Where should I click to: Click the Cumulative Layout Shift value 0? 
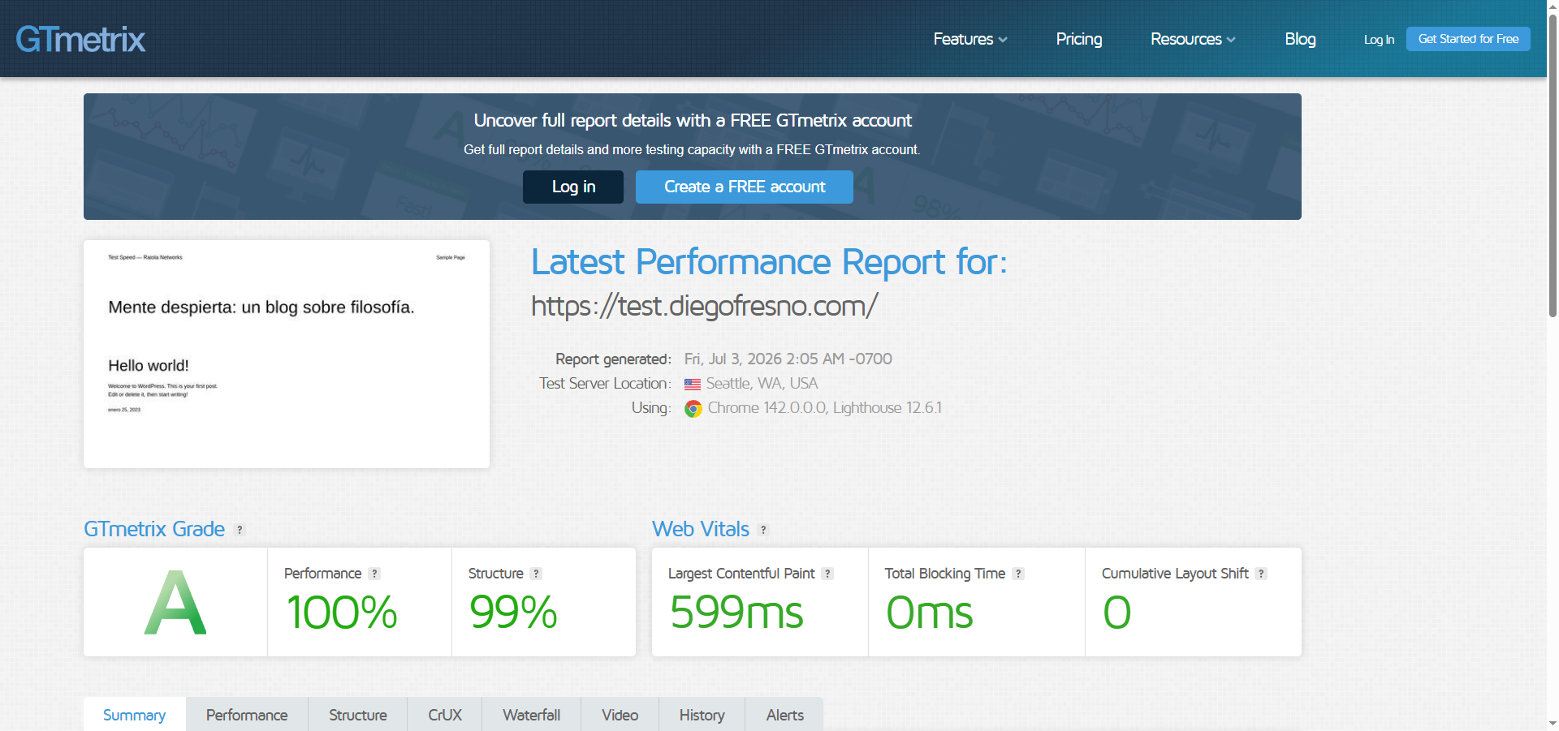coord(1117,613)
